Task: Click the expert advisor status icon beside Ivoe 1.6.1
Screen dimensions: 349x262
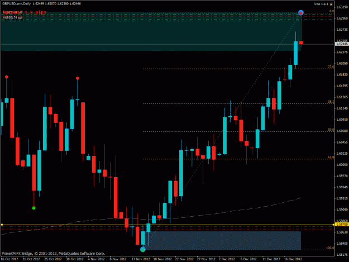Action: click(x=331, y=4)
